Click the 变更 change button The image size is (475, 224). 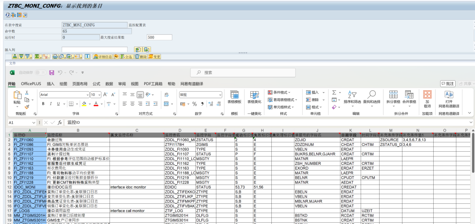click(x=154, y=57)
